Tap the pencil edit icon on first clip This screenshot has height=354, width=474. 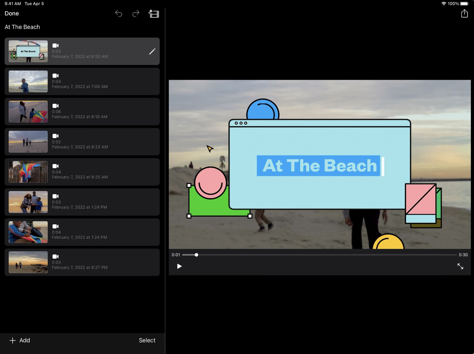click(152, 52)
